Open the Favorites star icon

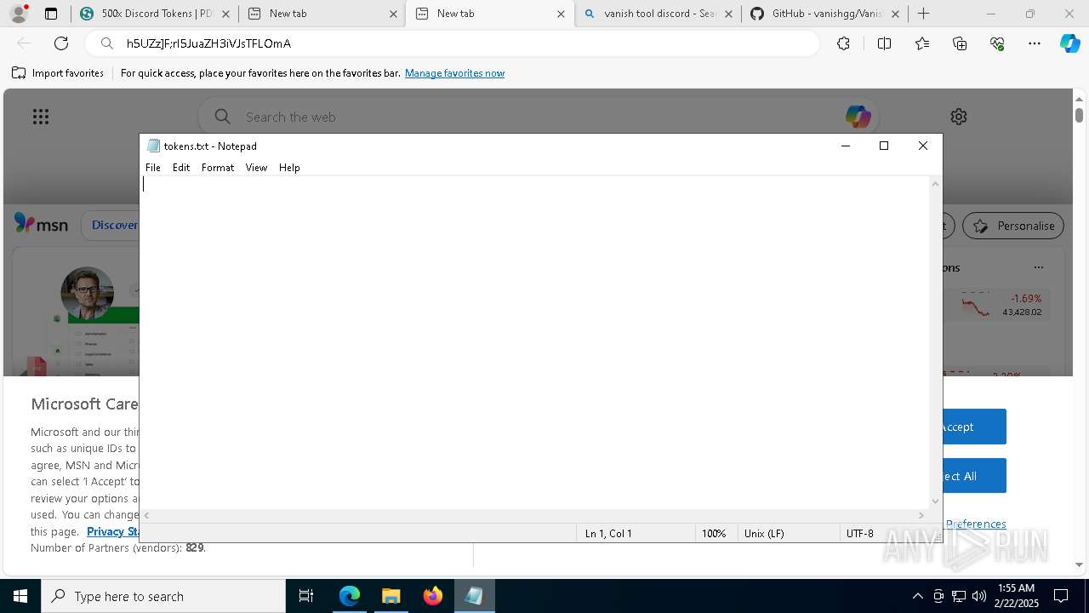click(x=922, y=43)
